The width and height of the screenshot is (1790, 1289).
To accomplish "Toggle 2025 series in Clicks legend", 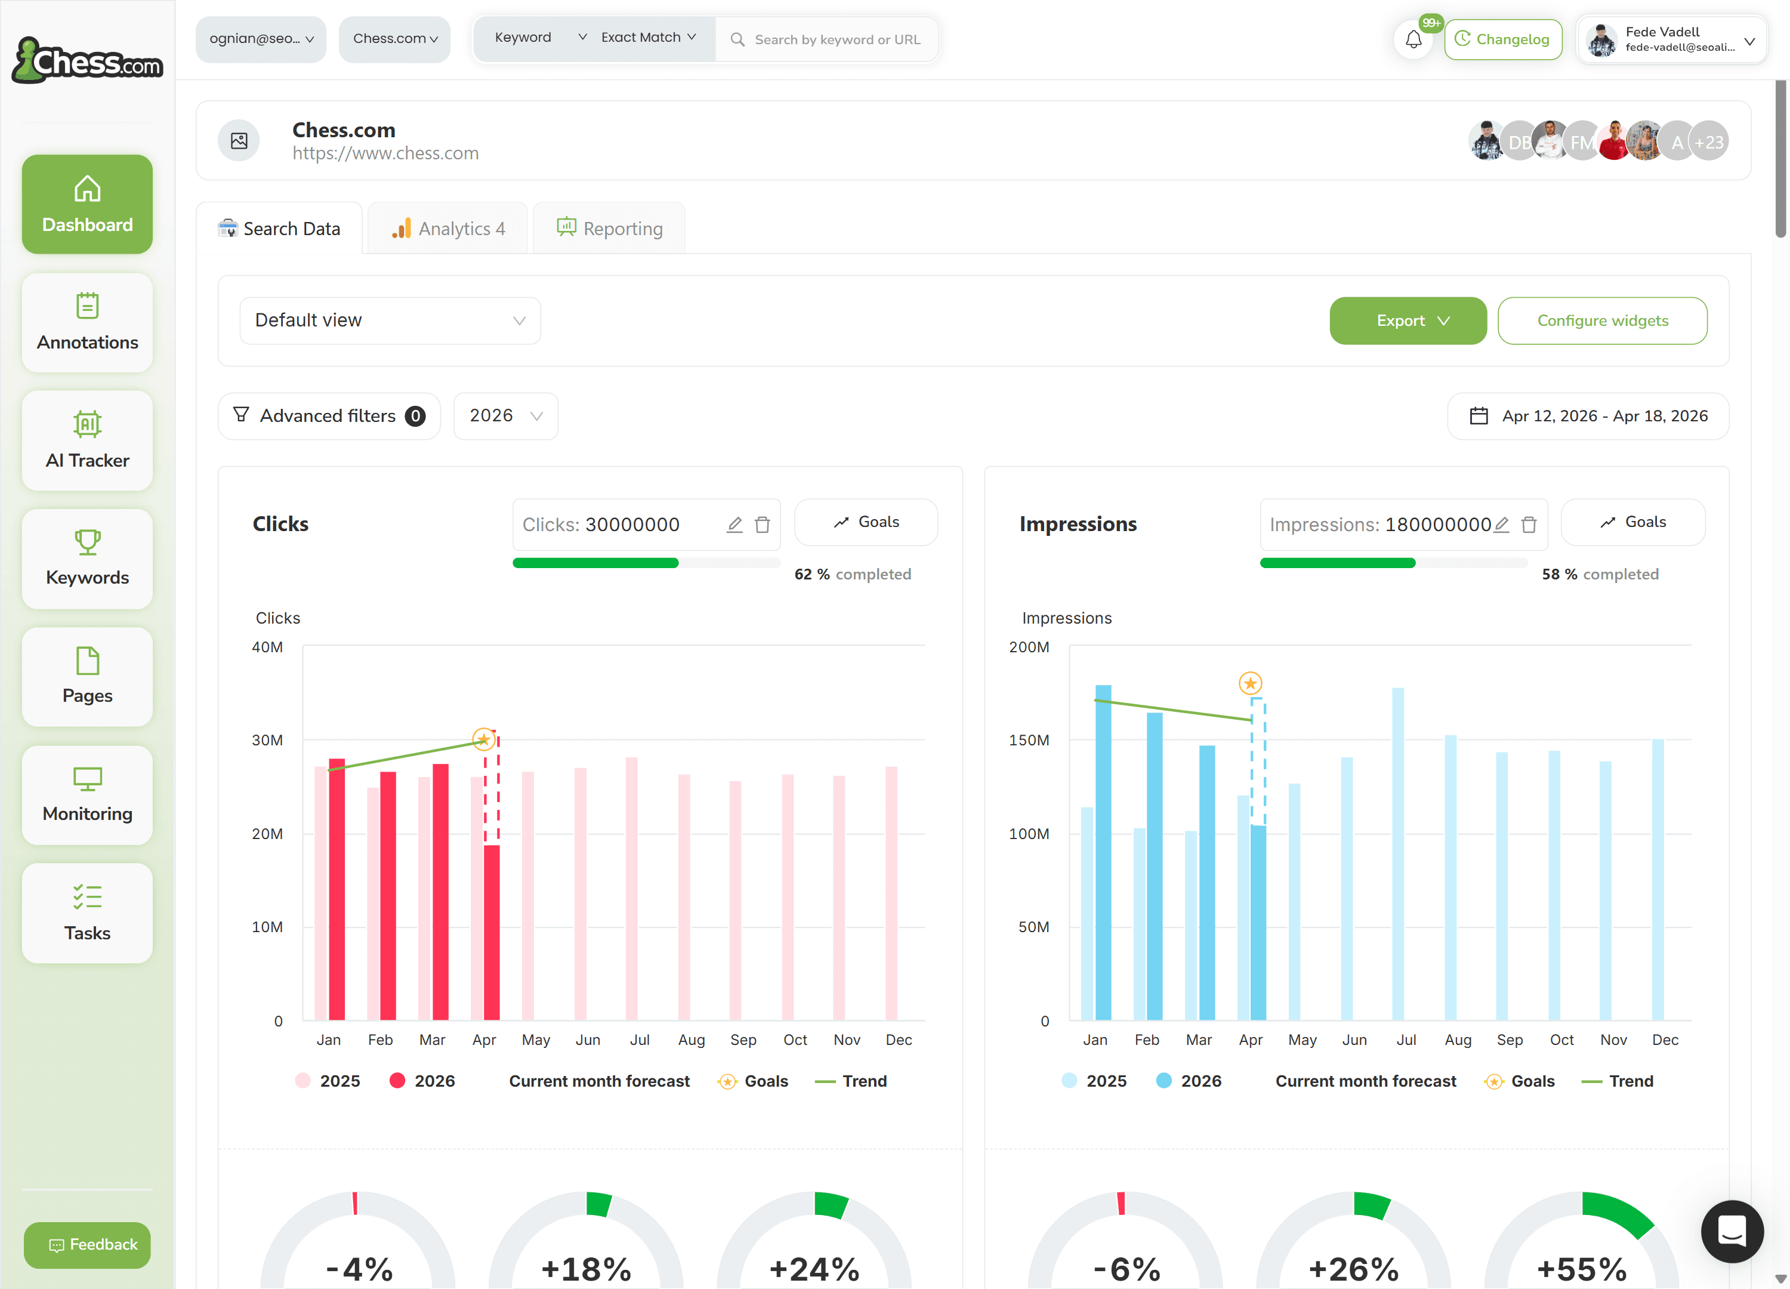I will pyautogui.click(x=328, y=1081).
